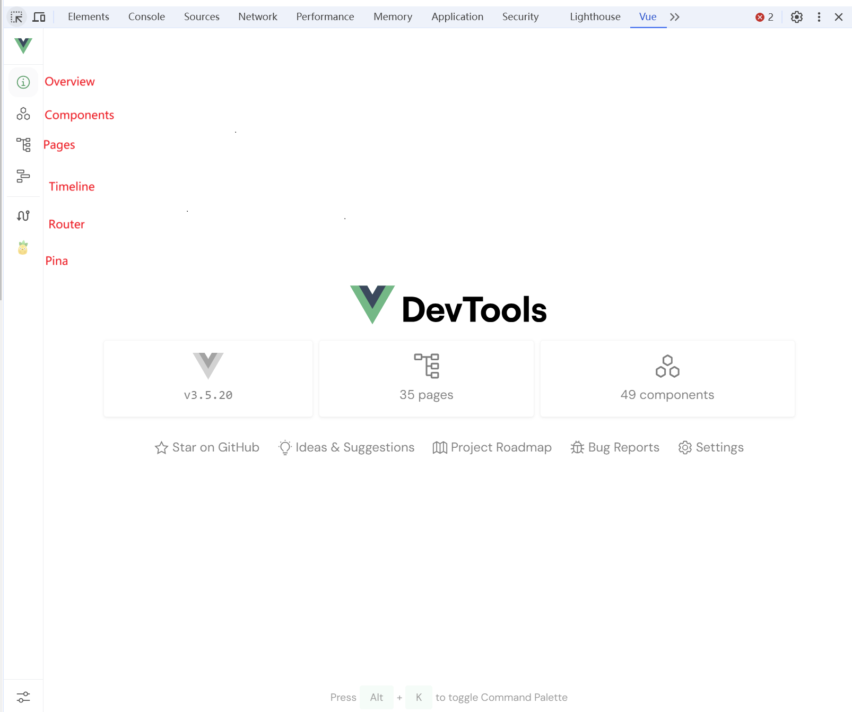The width and height of the screenshot is (852, 712).
Task: Open the Timeline sidebar icon
Action: pos(23,176)
